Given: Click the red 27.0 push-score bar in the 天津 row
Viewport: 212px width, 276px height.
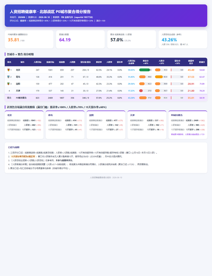Looking at the screenshot, I should [141, 90].
